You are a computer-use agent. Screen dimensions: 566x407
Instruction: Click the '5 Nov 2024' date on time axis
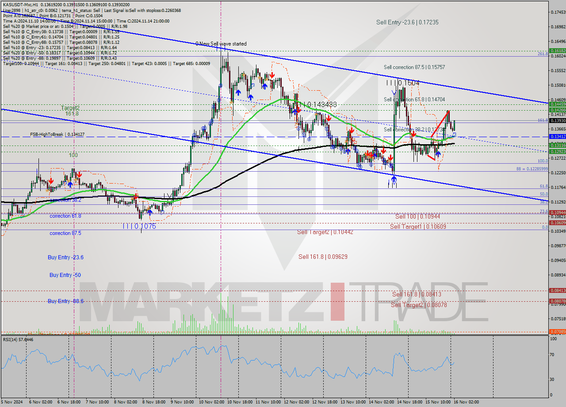[x=11, y=402]
